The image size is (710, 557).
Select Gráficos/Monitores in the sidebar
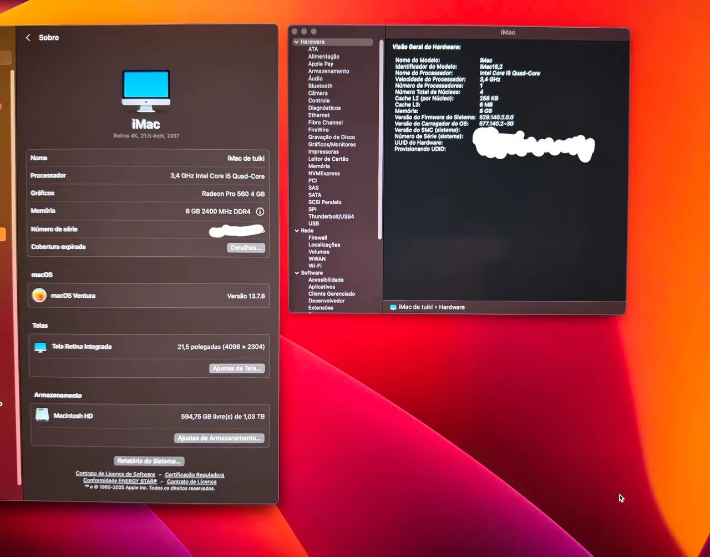click(332, 145)
